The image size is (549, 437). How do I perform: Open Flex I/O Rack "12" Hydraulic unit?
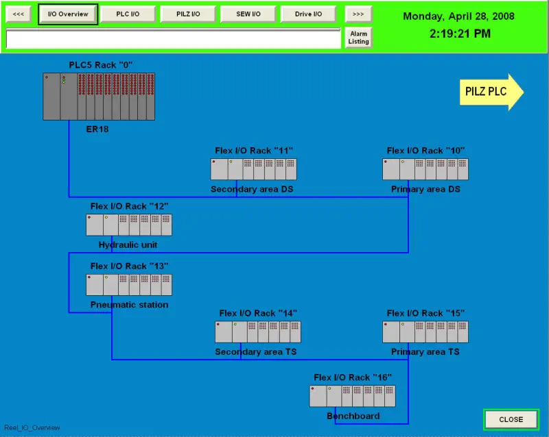click(129, 225)
